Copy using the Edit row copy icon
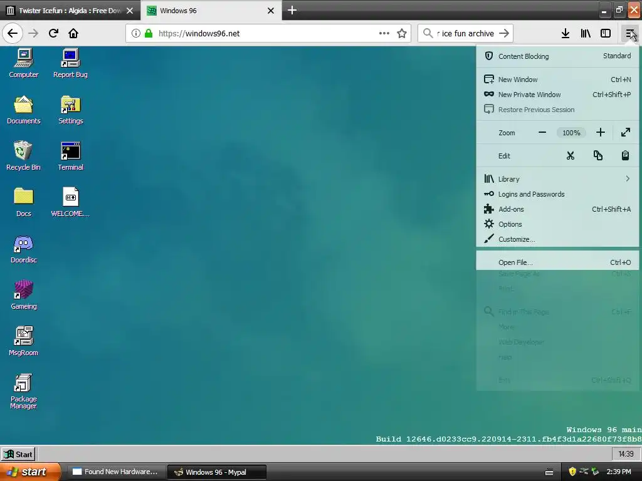 point(597,155)
